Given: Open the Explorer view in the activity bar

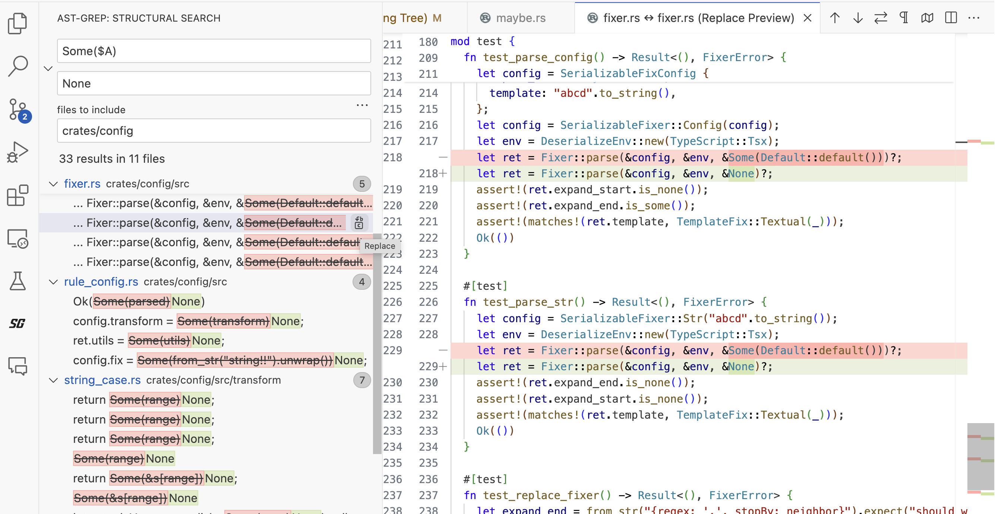Looking at the screenshot, I should point(18,23).
